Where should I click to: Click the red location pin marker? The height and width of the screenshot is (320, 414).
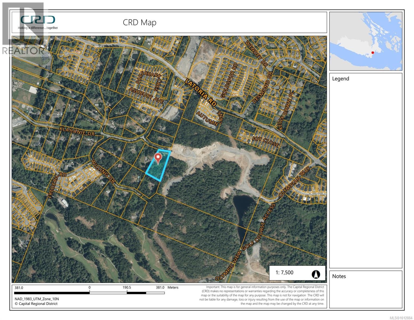158,158
